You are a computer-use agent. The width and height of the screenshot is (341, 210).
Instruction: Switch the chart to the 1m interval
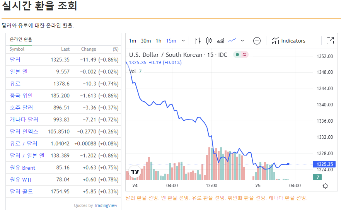[133, 41]
